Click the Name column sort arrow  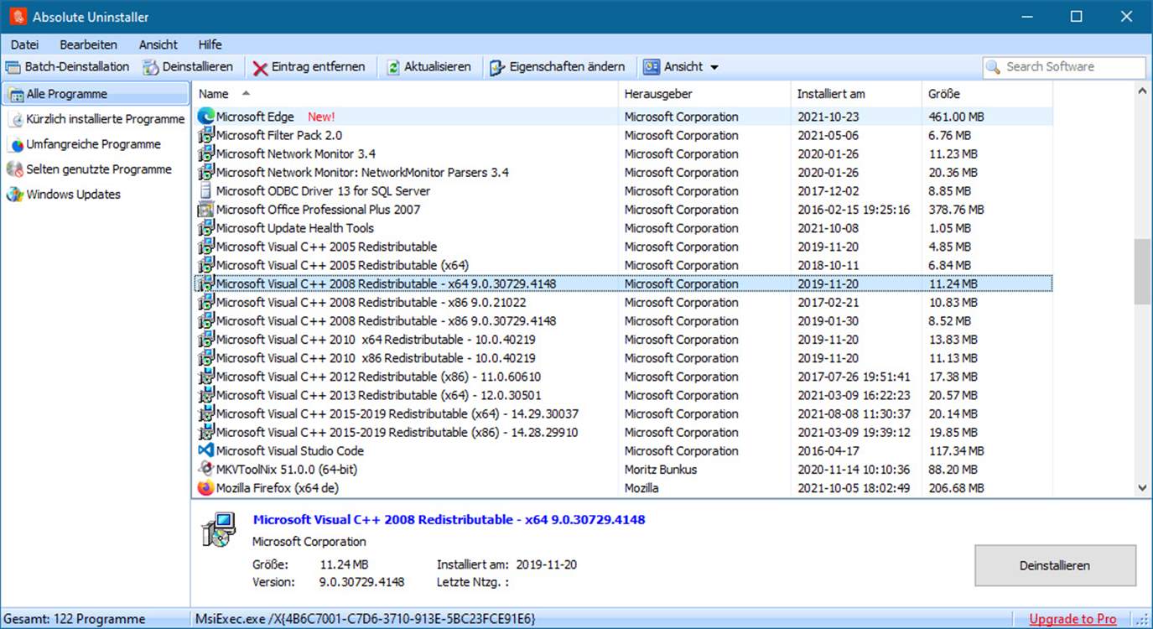(246, 94)
